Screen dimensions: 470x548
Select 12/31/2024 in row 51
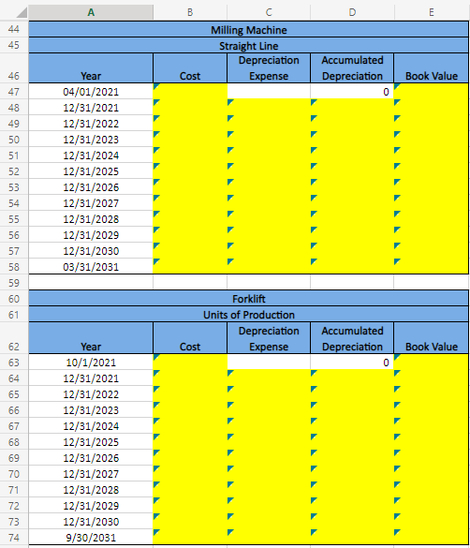91,156
